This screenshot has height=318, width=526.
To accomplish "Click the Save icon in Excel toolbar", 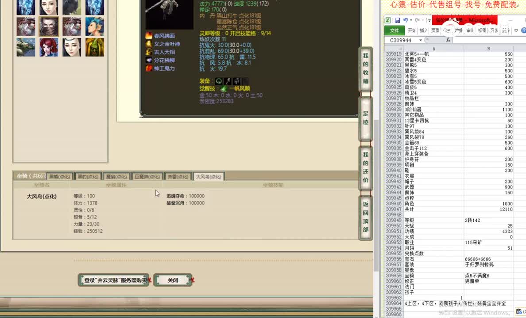I will pos(398,20).
